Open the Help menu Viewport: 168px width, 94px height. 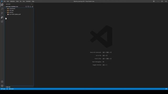(x=33, y=1)
